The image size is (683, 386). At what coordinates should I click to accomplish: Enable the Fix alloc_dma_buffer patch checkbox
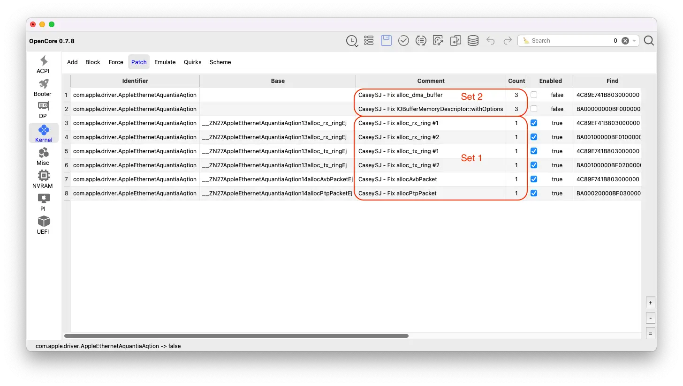(x=533, y=95)
